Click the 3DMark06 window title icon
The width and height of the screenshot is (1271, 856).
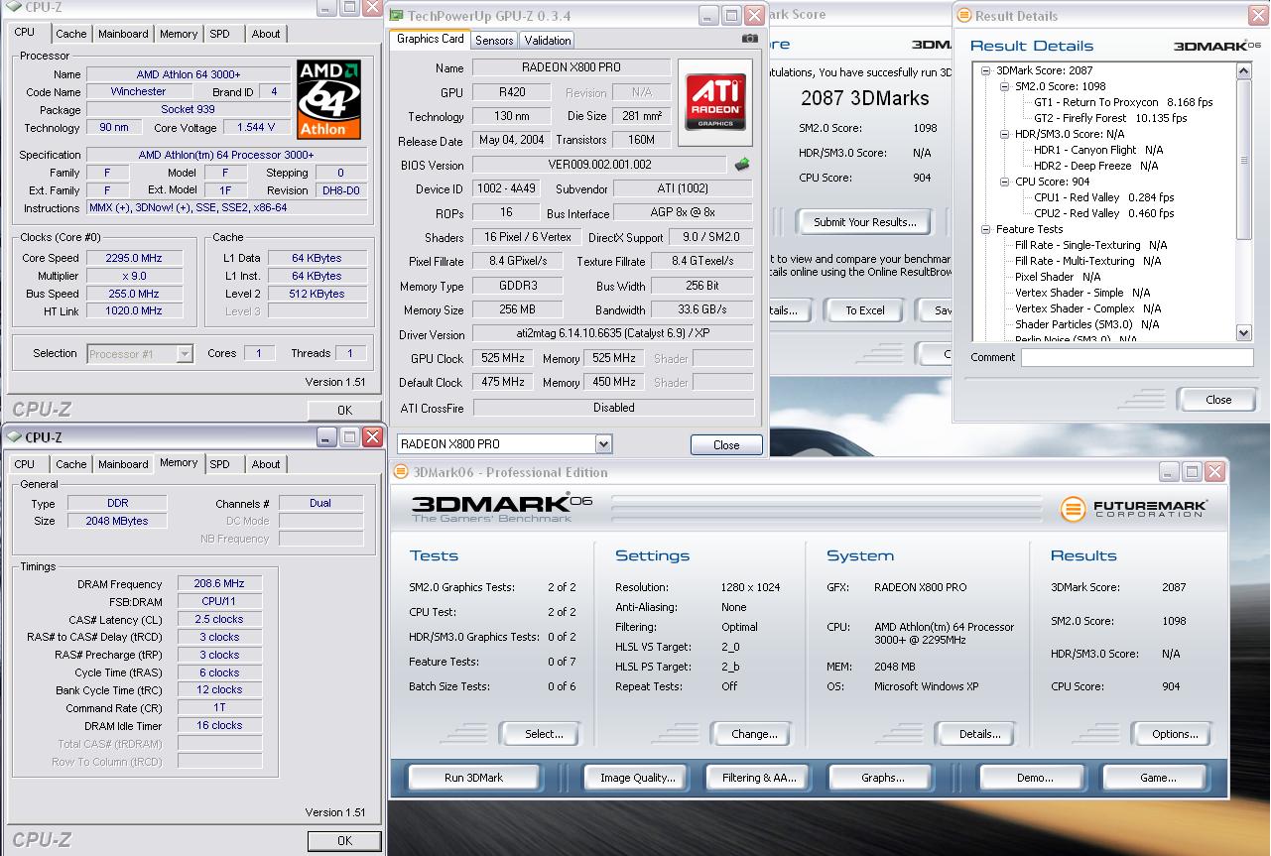point(402,472)
